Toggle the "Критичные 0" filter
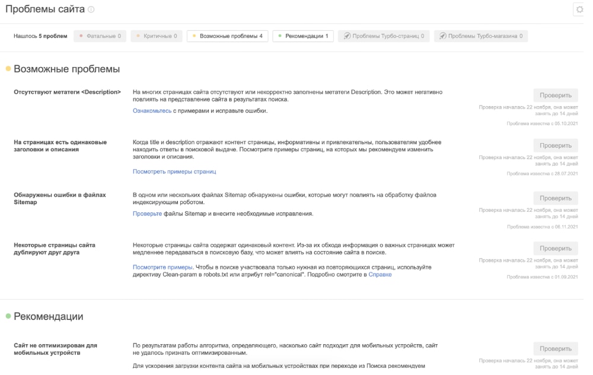The width and height of the screenshot is (593, 375). pos(157,36)
